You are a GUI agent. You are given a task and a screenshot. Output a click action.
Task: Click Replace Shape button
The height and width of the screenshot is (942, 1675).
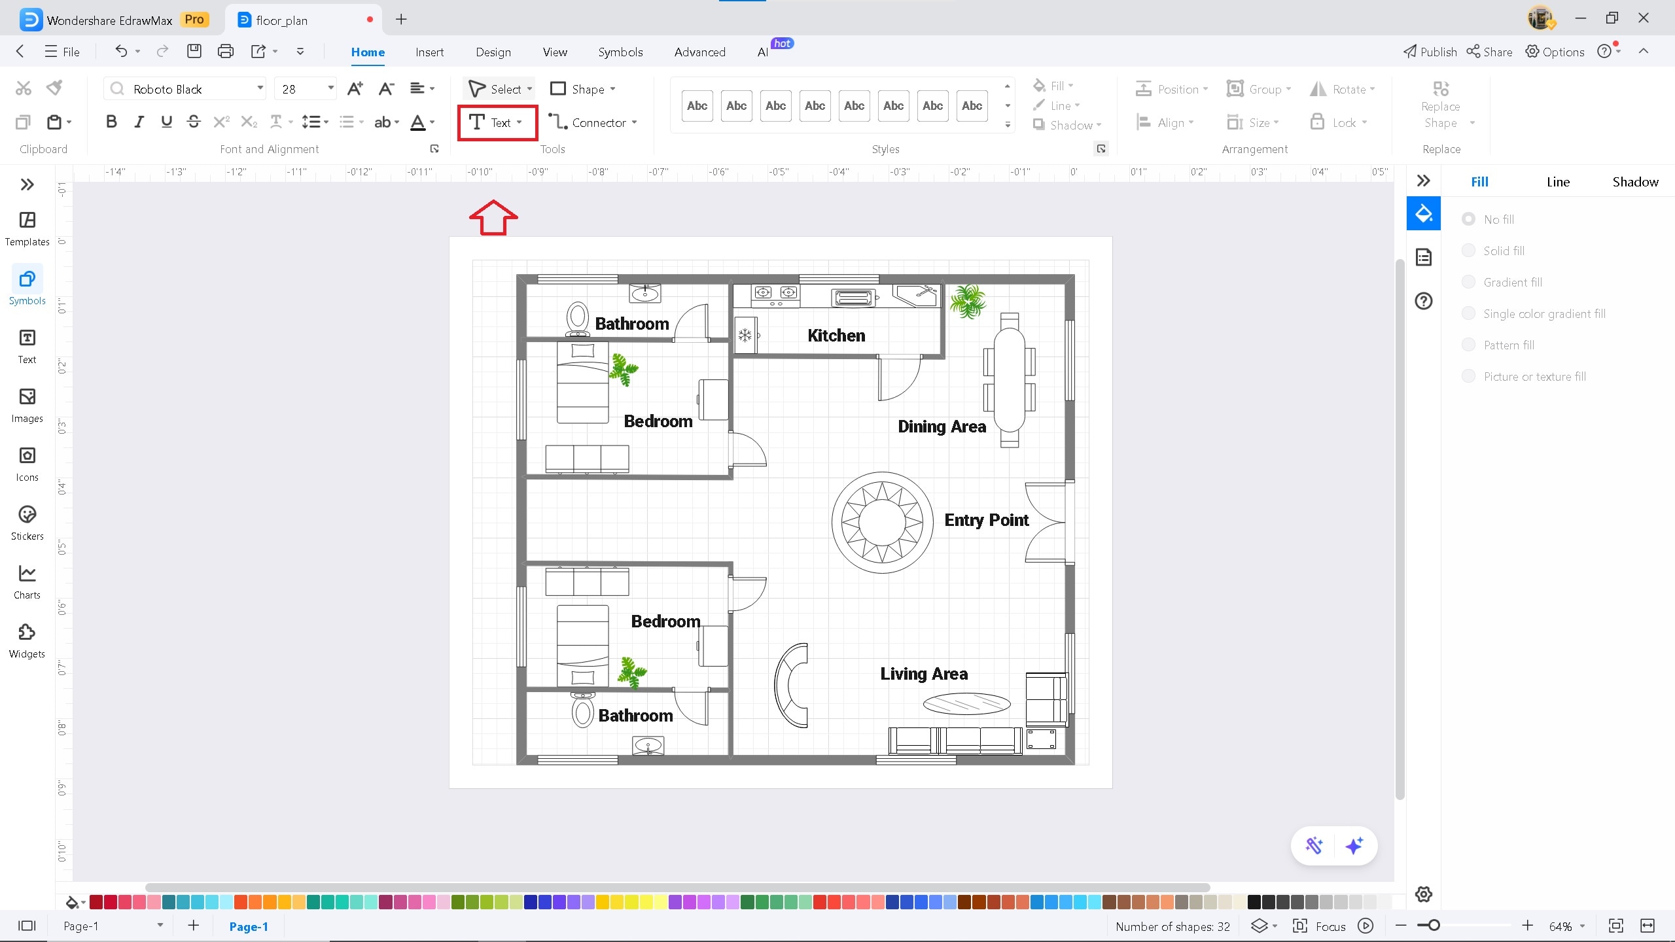[1441, 105]
